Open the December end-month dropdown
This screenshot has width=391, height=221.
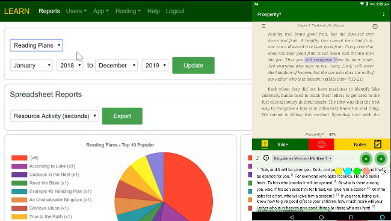tap(116, 66)
